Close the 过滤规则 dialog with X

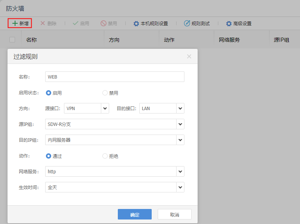pyautogui.click(x=189, y=56)
